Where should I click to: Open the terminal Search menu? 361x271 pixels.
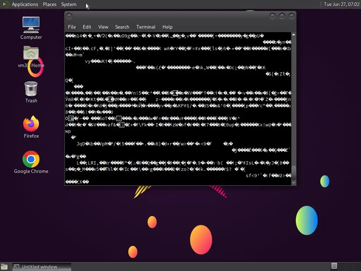(122, 27)
